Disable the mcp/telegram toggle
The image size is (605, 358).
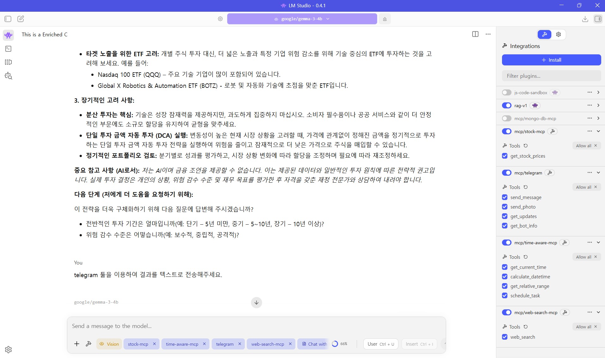(x=506, y=173)
